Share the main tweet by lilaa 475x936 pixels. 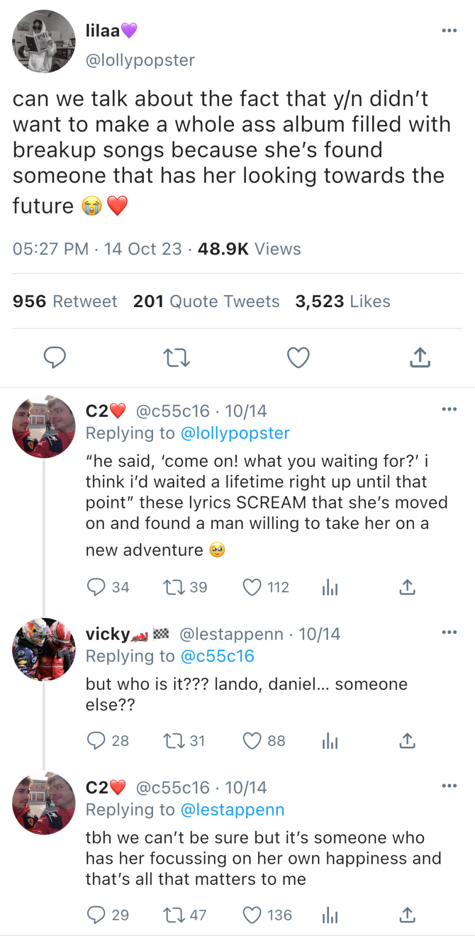click(x=420, y=357)
